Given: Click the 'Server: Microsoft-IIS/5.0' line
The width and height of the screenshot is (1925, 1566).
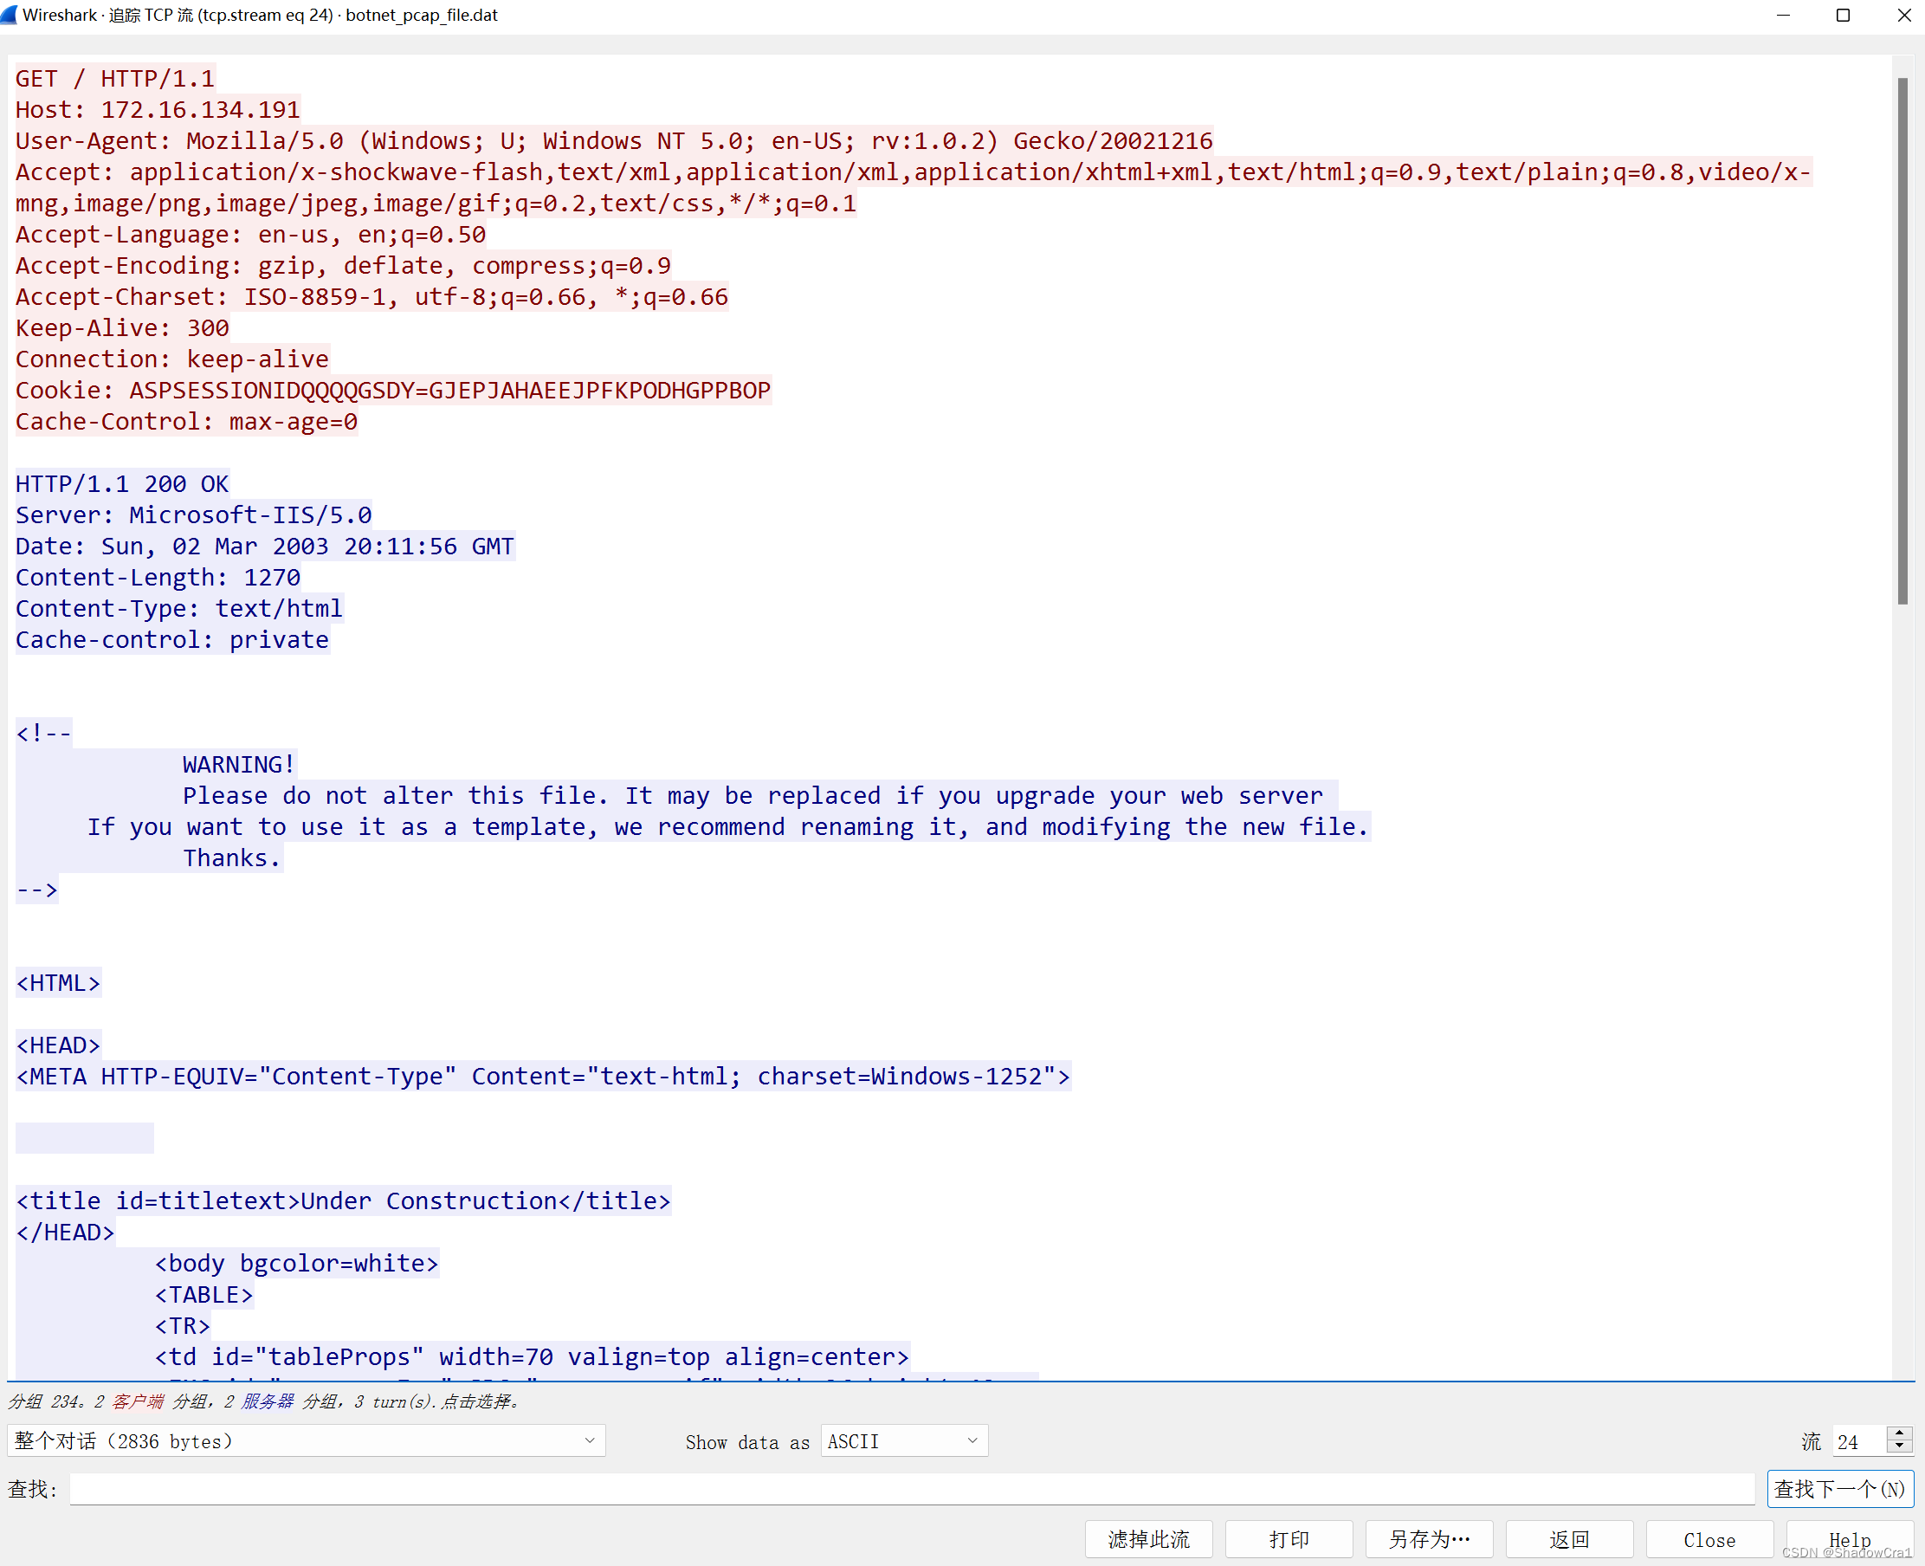Looking at the screenshot, I should [x=194, y=515].
